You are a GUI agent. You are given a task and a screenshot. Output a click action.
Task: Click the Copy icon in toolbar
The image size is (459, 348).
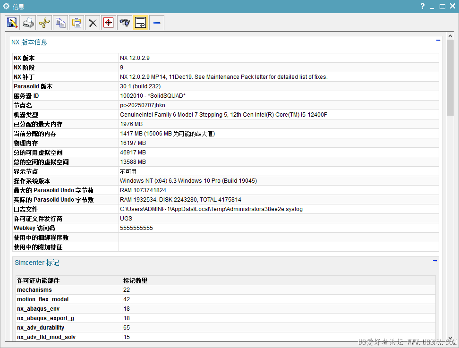(60, 23)
